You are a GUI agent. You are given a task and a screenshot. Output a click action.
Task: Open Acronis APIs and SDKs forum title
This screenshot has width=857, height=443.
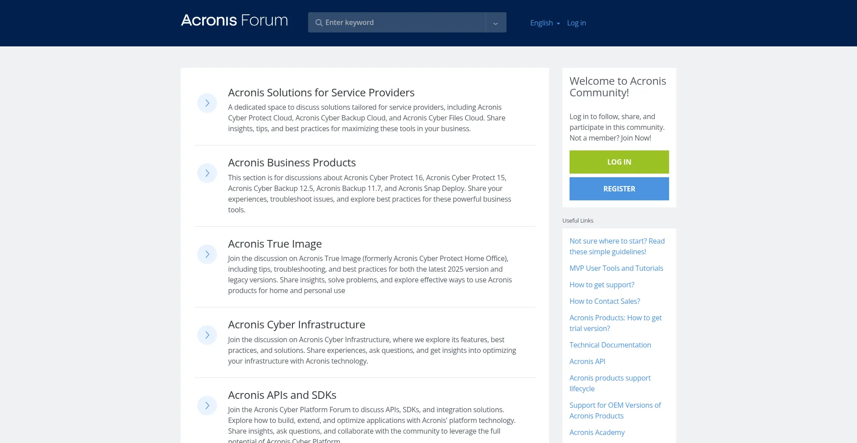coord(282,395)
